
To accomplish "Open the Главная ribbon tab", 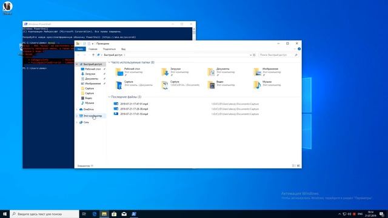I will [93, 49].
